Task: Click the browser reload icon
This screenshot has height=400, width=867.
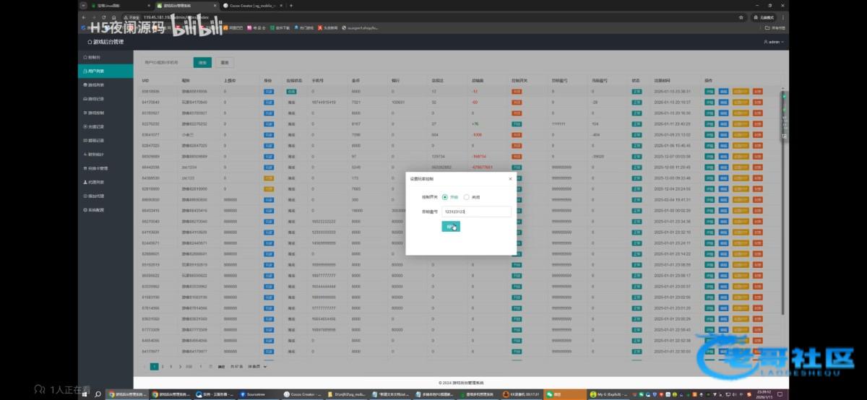Action: coord(104,17)
